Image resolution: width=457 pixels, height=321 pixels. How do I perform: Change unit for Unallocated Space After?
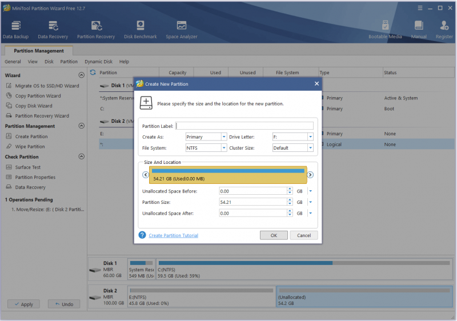(x=310, y=213)
